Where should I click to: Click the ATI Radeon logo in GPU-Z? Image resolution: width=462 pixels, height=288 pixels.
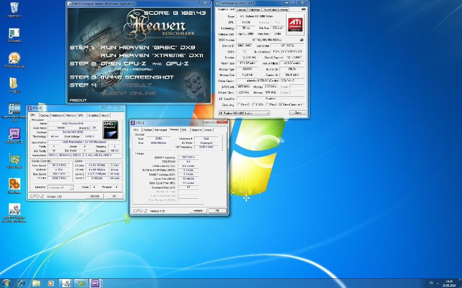click(x=295, y=24)
